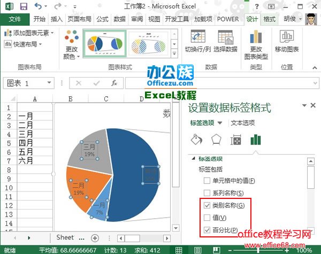Switch to Page Break Preview in the status bar
Image resolution: width=321 pixels, height=254 pixels.
point(216,250)
